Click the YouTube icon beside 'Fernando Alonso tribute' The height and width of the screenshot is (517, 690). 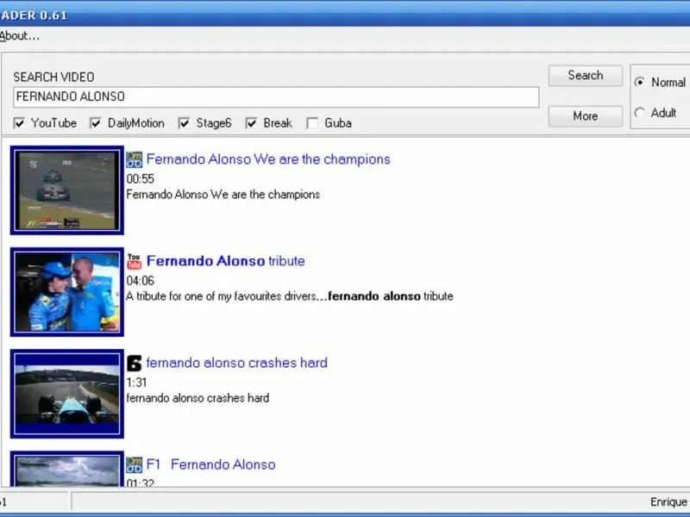coord(134,261)
